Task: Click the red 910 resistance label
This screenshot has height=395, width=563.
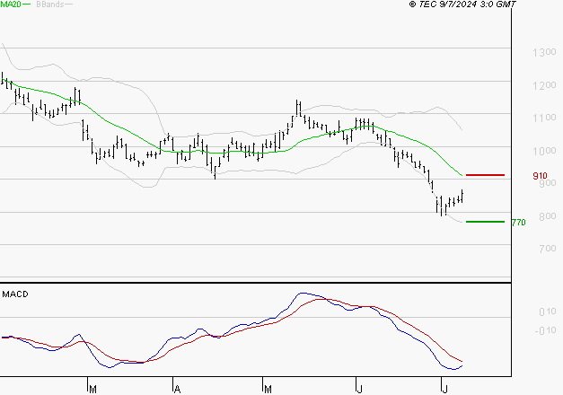Action: (540, 176)
